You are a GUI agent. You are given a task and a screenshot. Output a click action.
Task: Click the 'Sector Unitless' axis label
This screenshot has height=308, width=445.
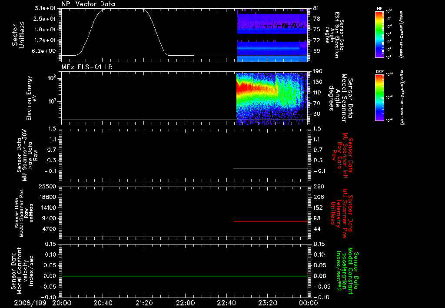(x=18, y=35)
